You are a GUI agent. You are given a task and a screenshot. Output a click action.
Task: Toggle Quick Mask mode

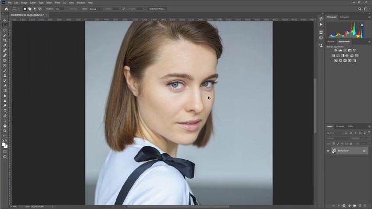pos(5,152)
